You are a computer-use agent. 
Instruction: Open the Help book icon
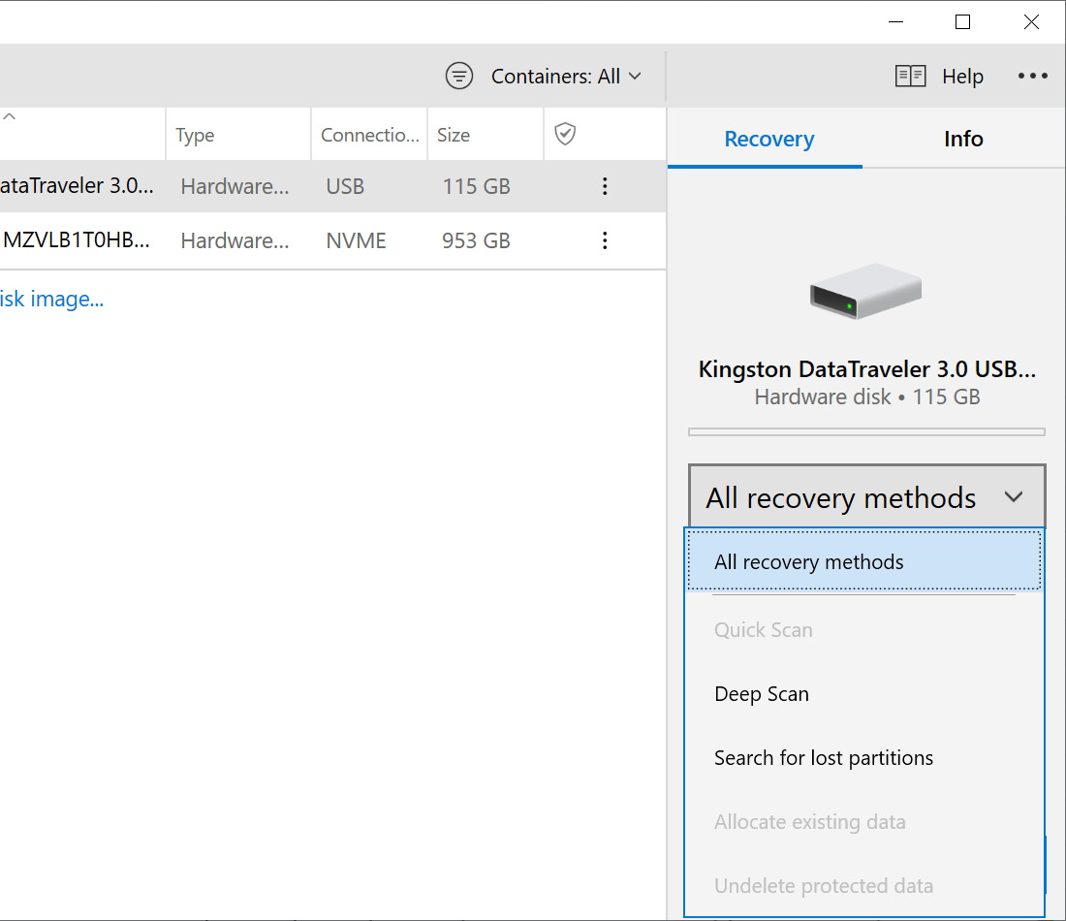click(910, 76)
